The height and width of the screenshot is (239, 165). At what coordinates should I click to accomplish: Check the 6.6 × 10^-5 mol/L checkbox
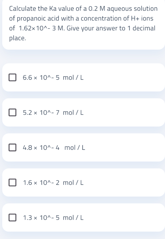[12, 77]
